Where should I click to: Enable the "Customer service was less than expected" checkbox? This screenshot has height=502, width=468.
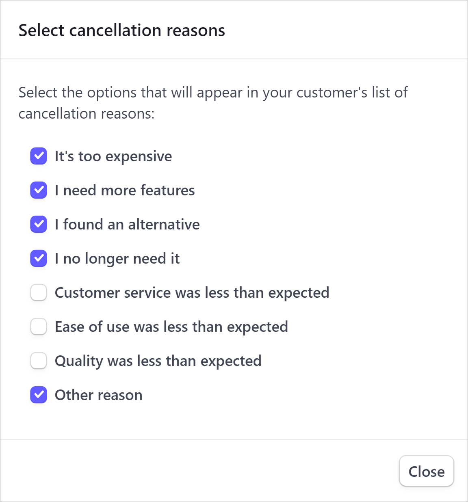39,292
